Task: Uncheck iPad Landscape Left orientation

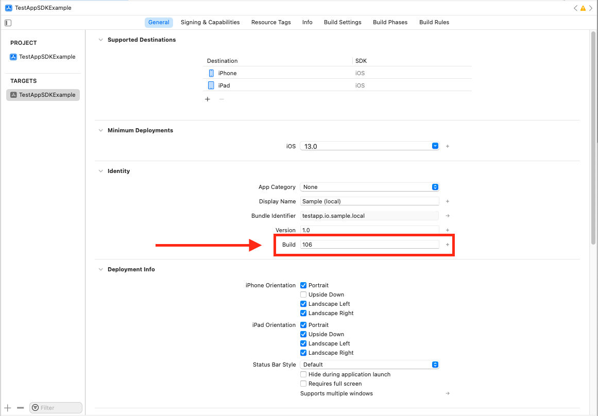Action: pos(303,343)
